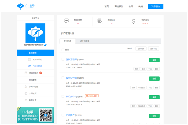Click 刷新 button in SEO/SEM row

(133, 106)
